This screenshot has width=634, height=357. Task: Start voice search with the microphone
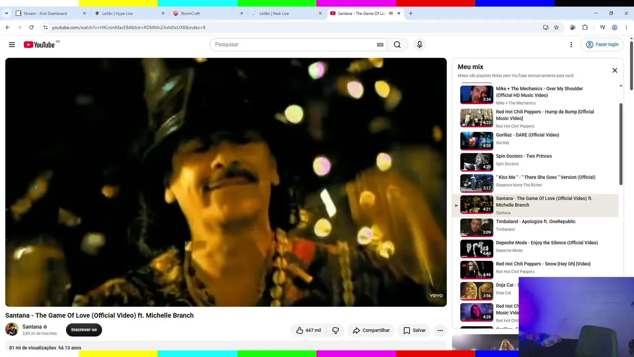coord(420,45)
